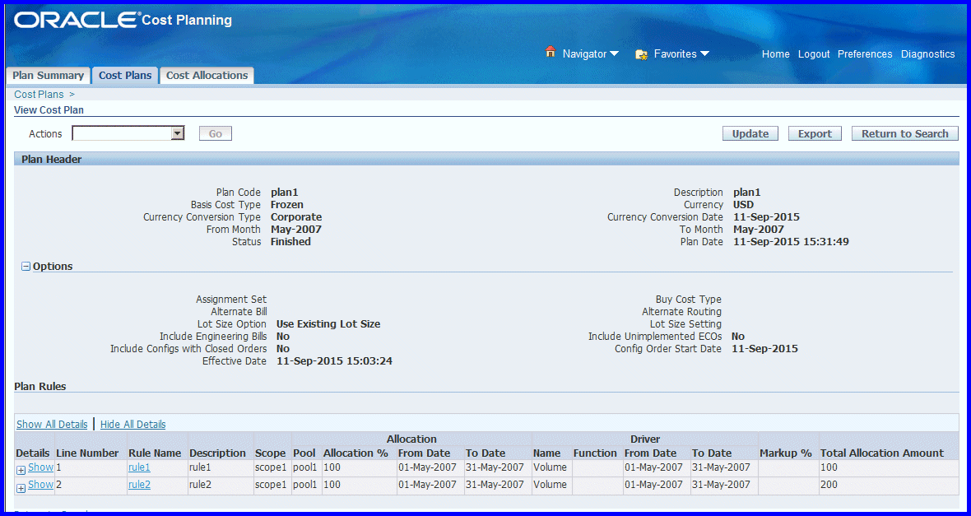Viewport: 971px width, 516px height.
Task: Click Effective Date value 11-Sep-2015 15:03:24
Action: tap(334, 360)
